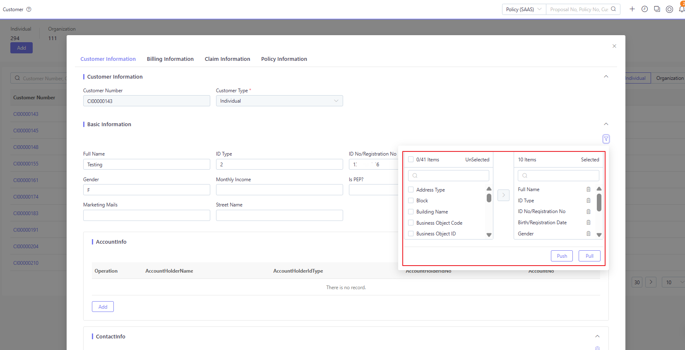Screen dimensions: 685x350
Task: Collapse the ContactInfo section
Action: click(x=597, y=336)
